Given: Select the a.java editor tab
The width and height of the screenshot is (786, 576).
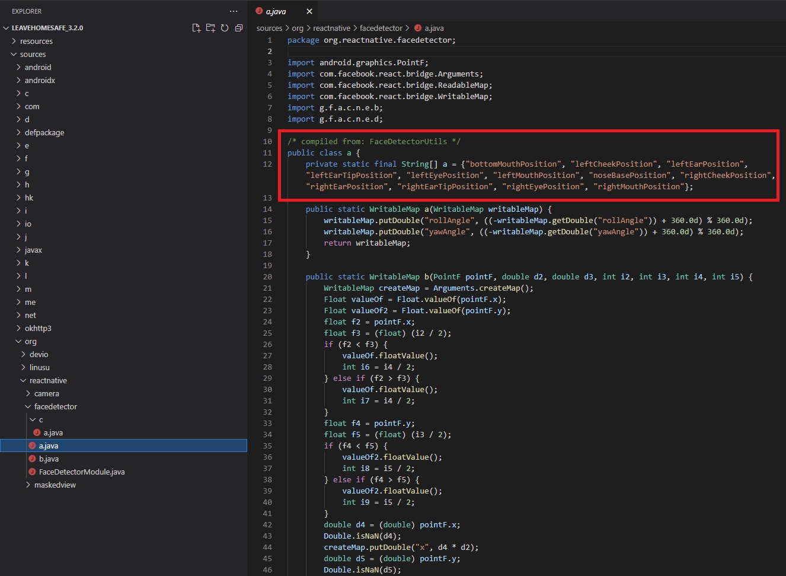Looking at the screenshot, I should (x=283, y=11).
